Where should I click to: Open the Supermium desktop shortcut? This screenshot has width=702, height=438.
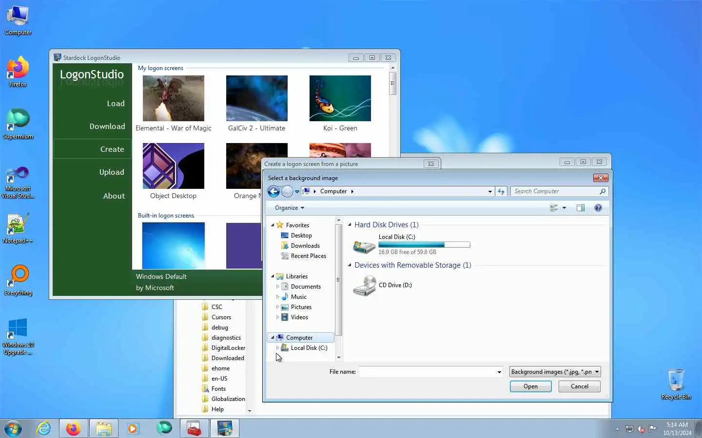[x=18, y=124]
